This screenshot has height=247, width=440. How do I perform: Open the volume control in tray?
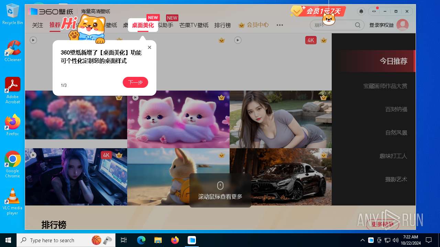395,240
